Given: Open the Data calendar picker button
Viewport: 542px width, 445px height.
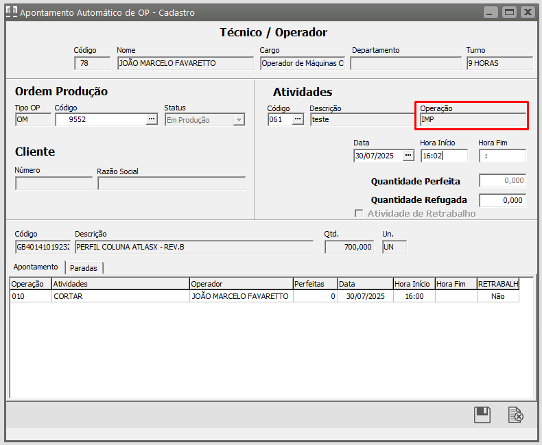Looking at the screenshot, I should 408,156.
